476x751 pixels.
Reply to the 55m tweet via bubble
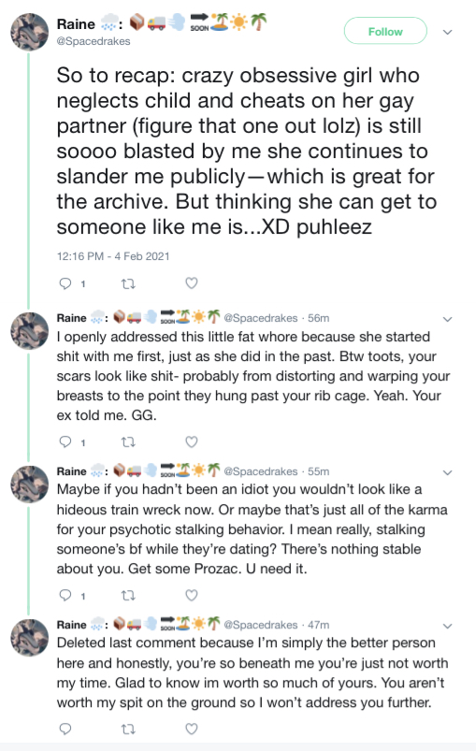(x=65, y=596)
